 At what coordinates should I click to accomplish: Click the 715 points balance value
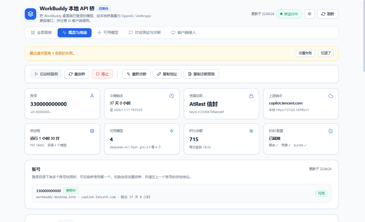[x=194, y=139]
